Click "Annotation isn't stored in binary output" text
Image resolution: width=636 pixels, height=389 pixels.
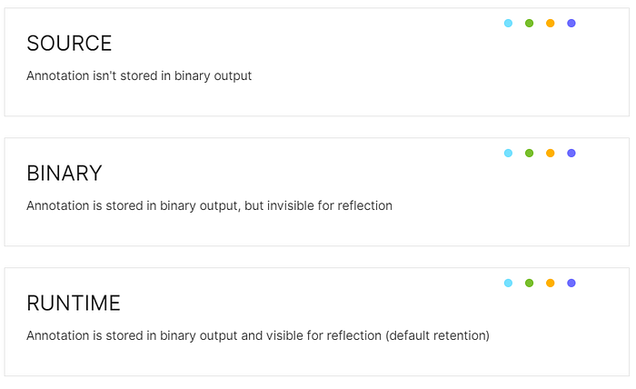click(139, 75)
